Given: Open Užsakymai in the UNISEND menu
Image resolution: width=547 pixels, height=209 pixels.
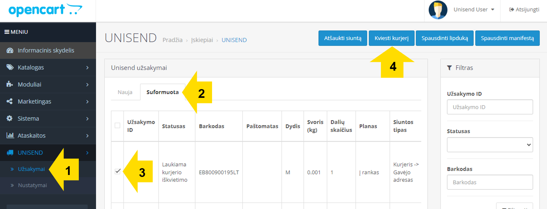Looking at the screenshot, I should [31, 169].
